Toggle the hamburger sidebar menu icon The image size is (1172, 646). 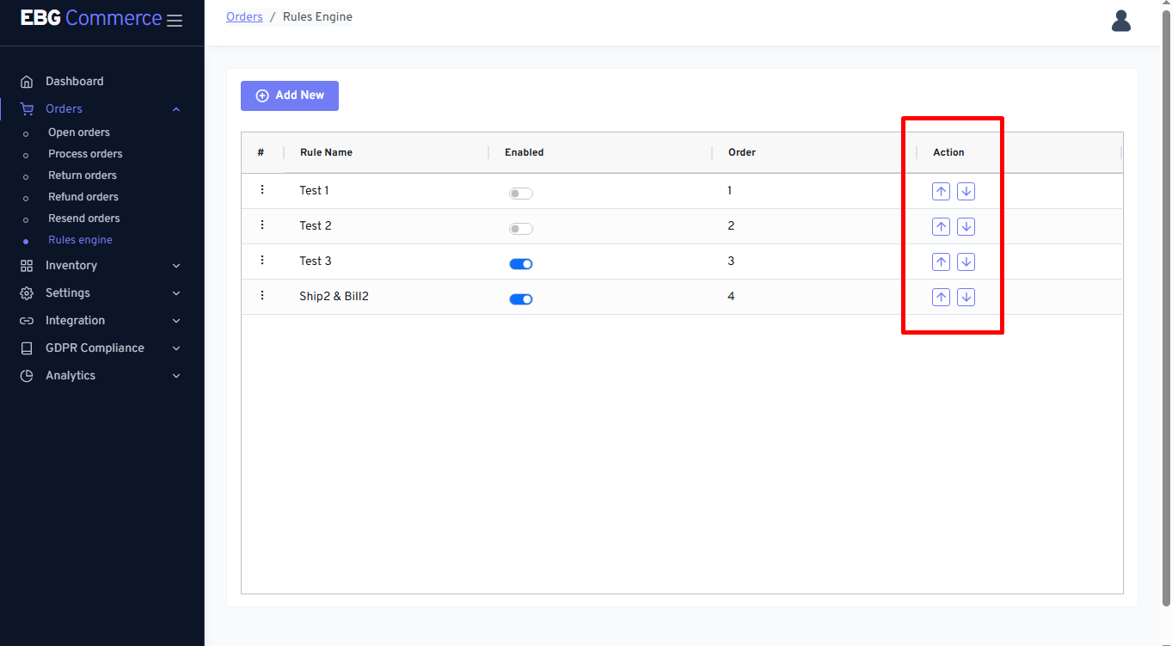(x=175, y=21)
